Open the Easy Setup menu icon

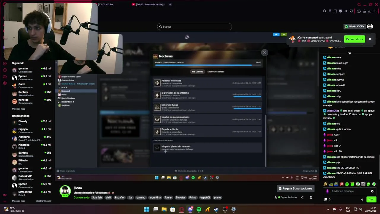pyautogui.click(x=375, y=11)
